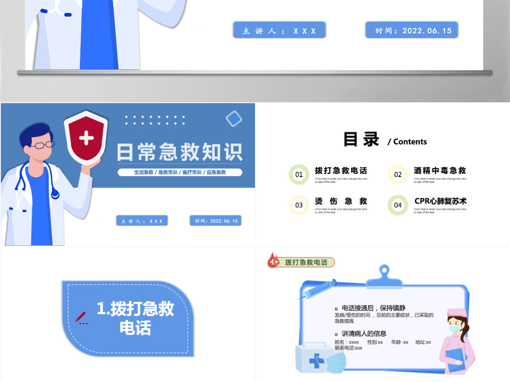Screen dimensions: 510x382
Task: Select the 02 circle badge
Action: (x=398, y=174)
